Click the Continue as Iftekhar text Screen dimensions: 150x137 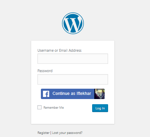coord(72,94)
